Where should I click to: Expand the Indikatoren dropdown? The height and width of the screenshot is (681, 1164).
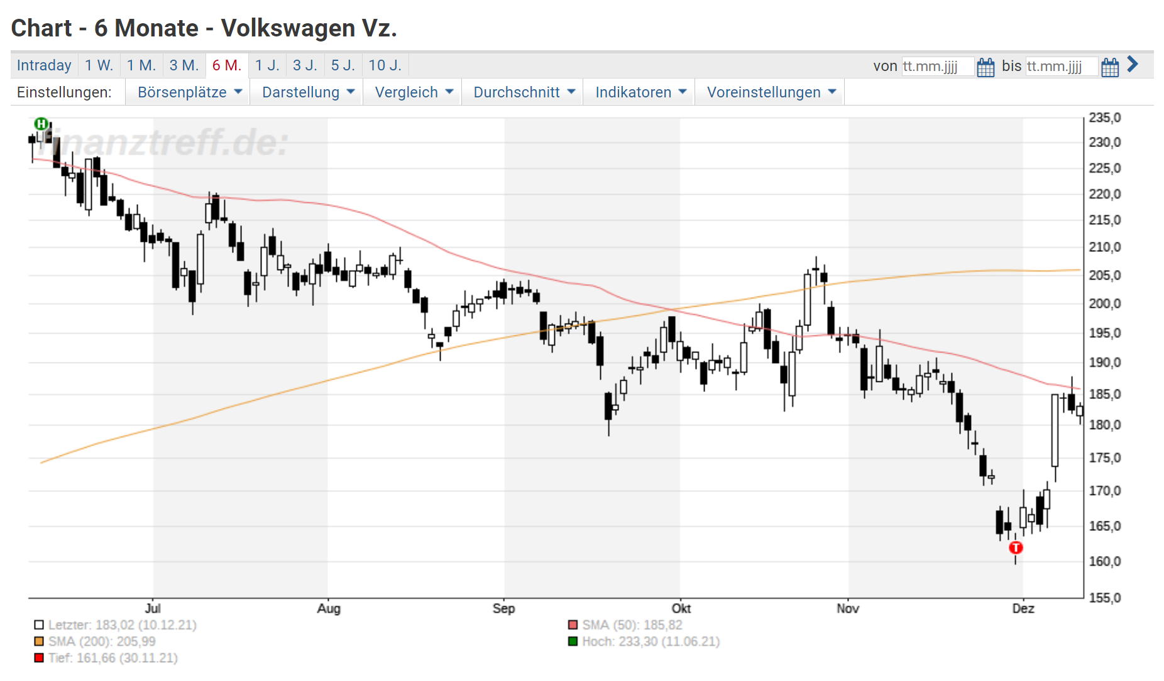639,92
